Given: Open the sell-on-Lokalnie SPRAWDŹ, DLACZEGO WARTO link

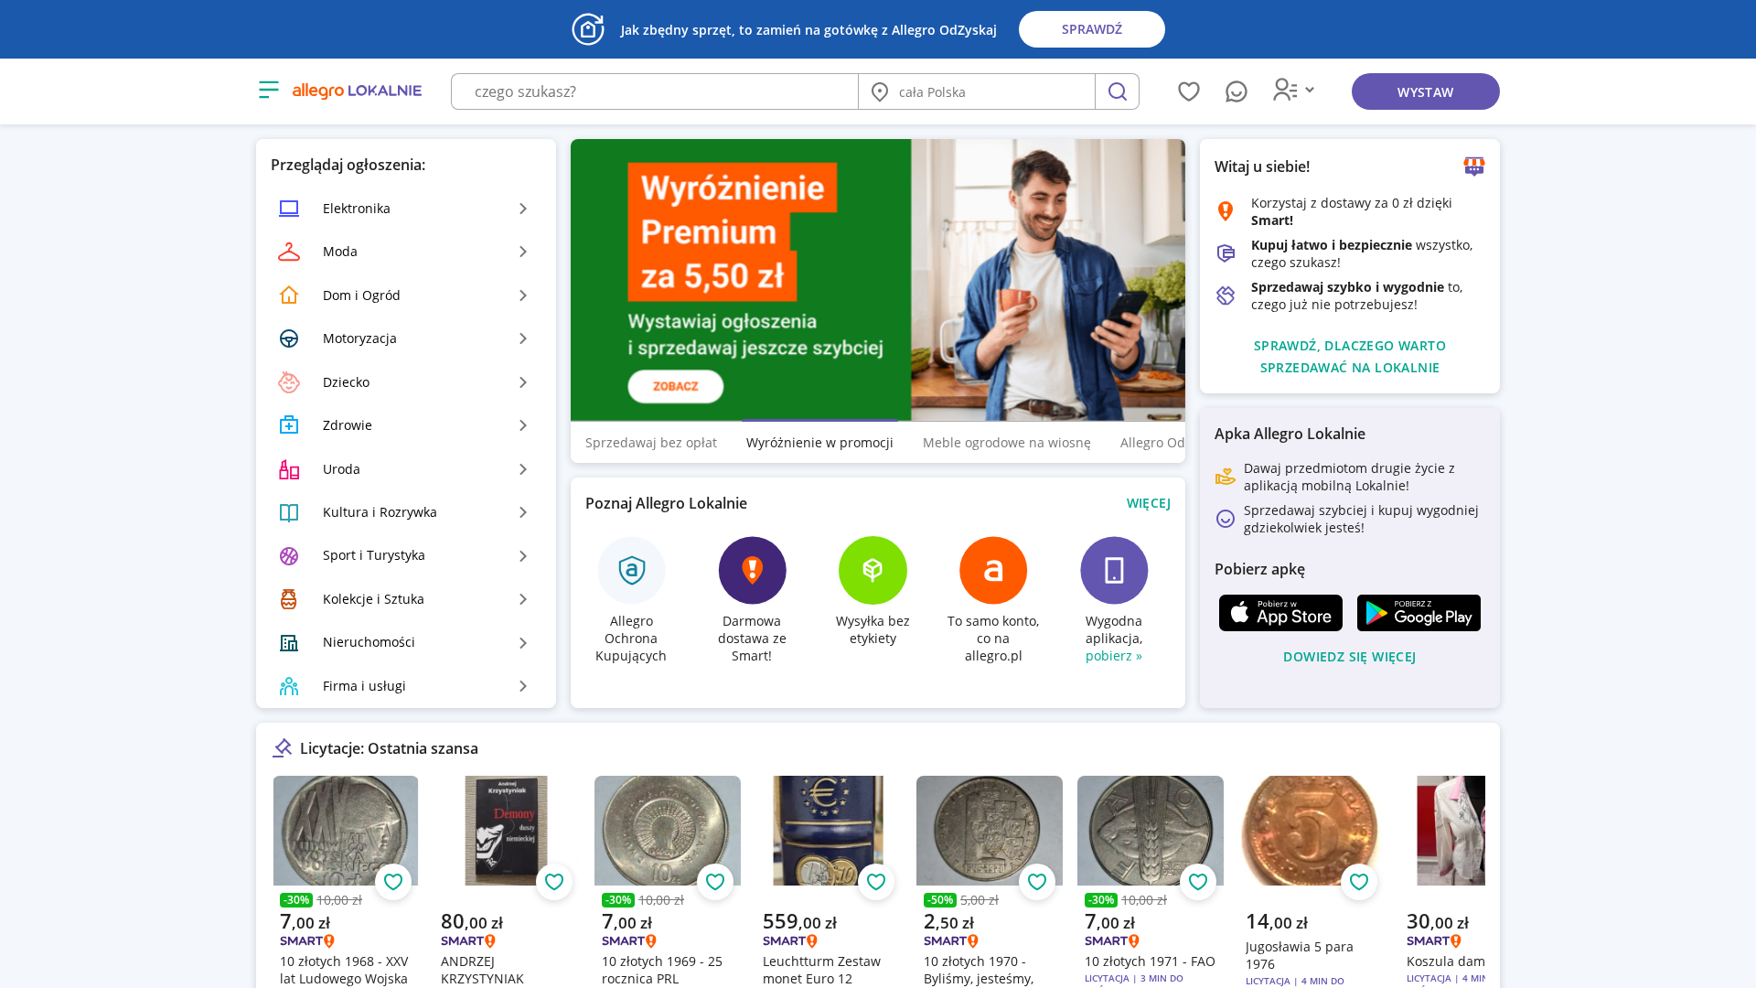Looking at the screenshot, I should (1350, 357).
